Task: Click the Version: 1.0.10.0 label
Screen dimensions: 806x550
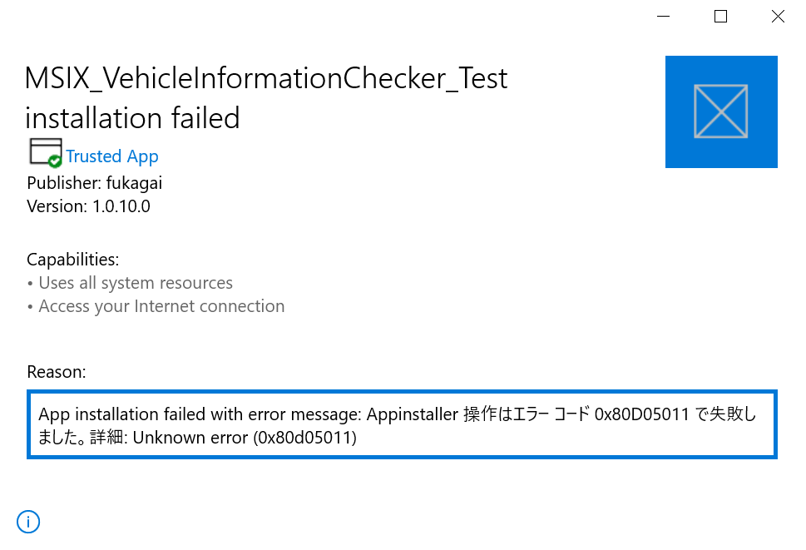Action: click(x=88, y=206)
